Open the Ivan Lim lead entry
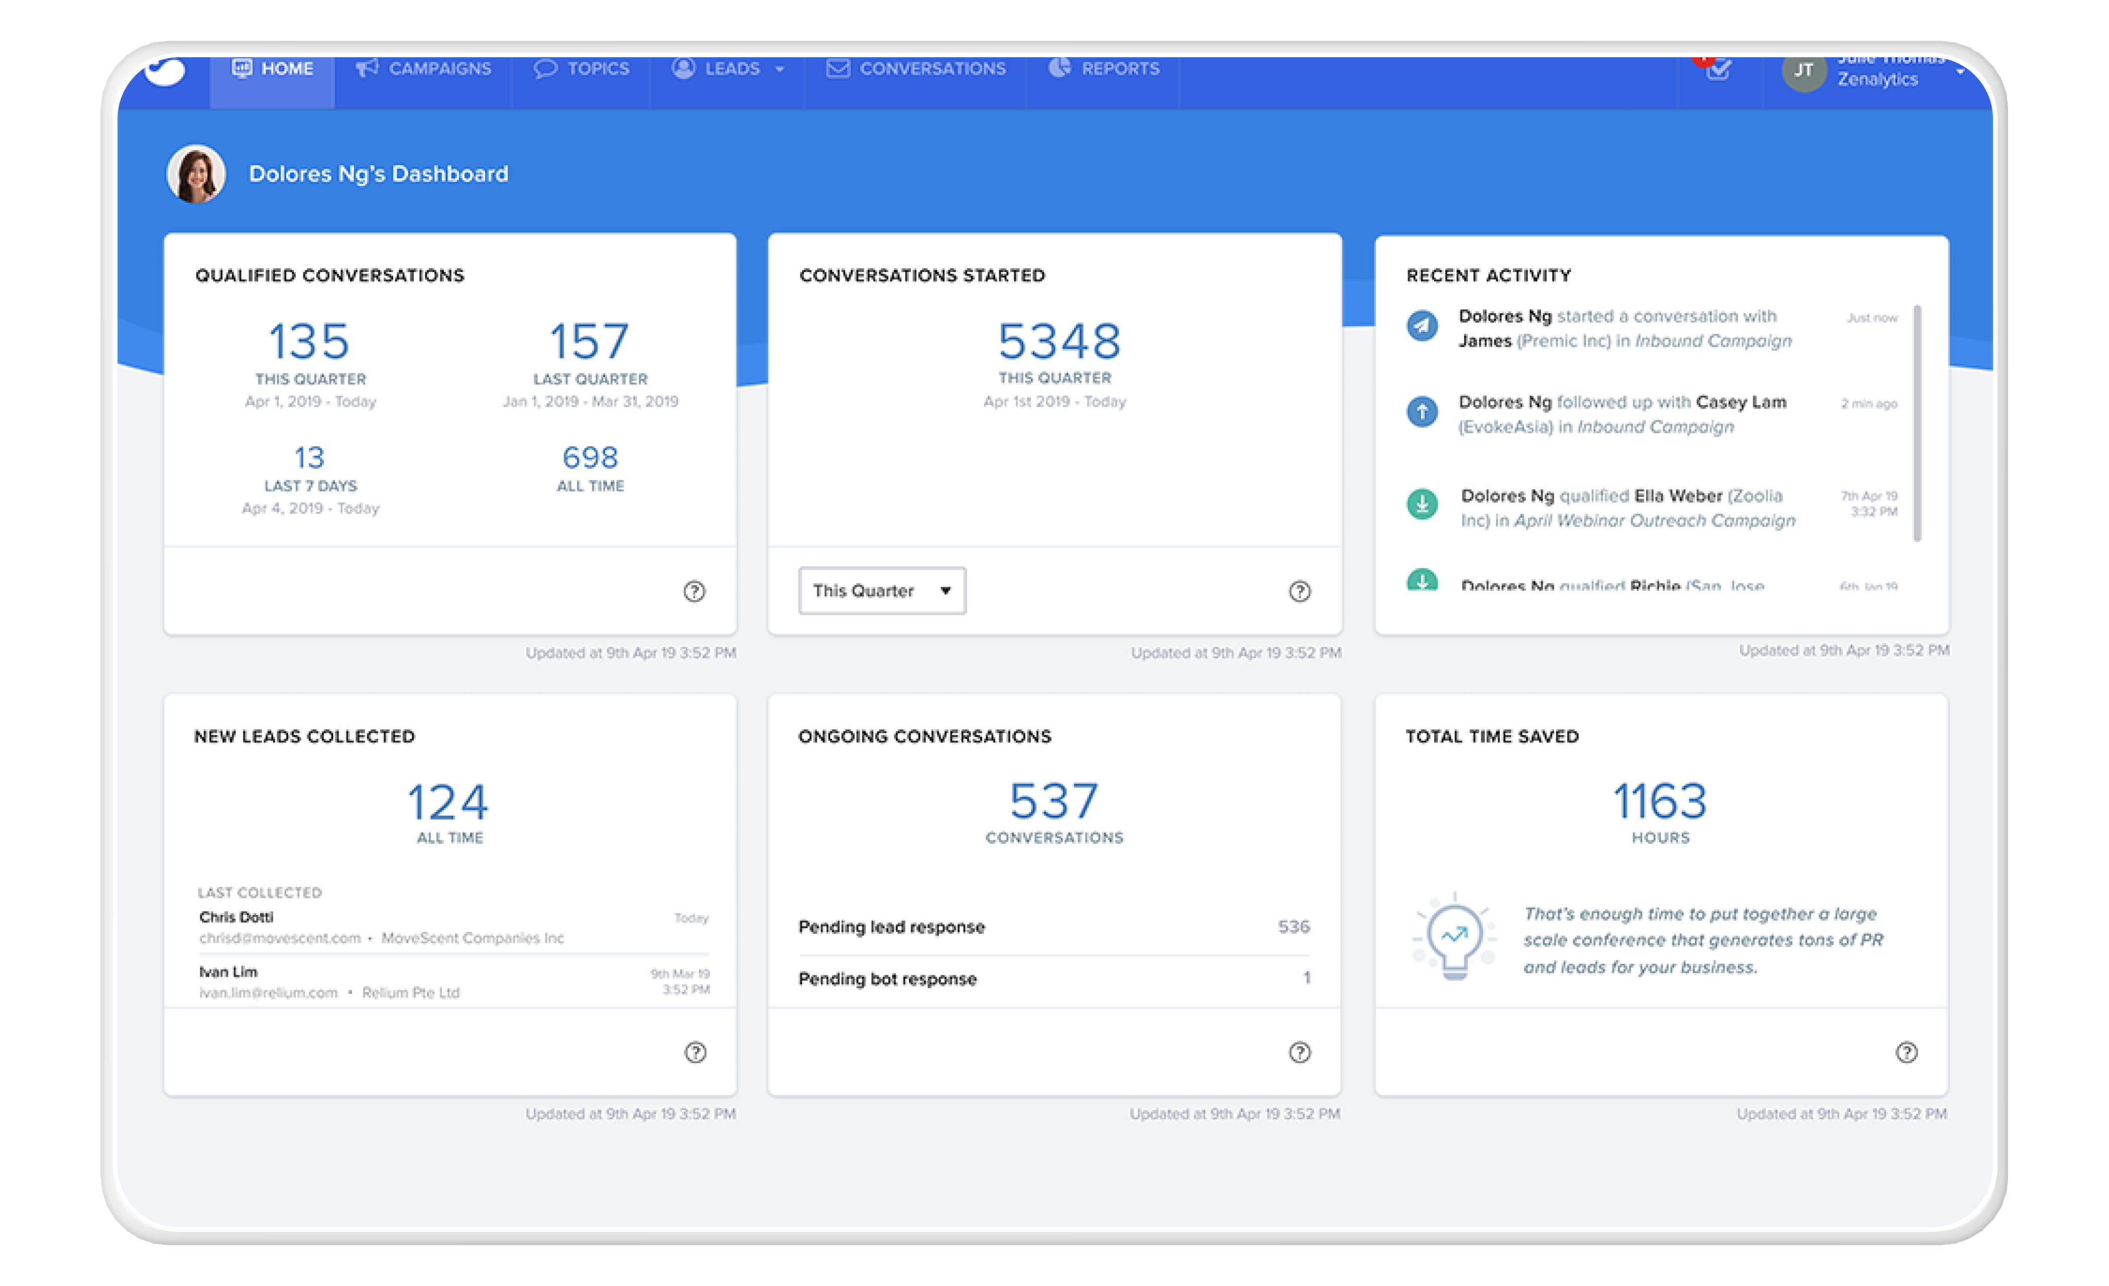 pos(453,982)
